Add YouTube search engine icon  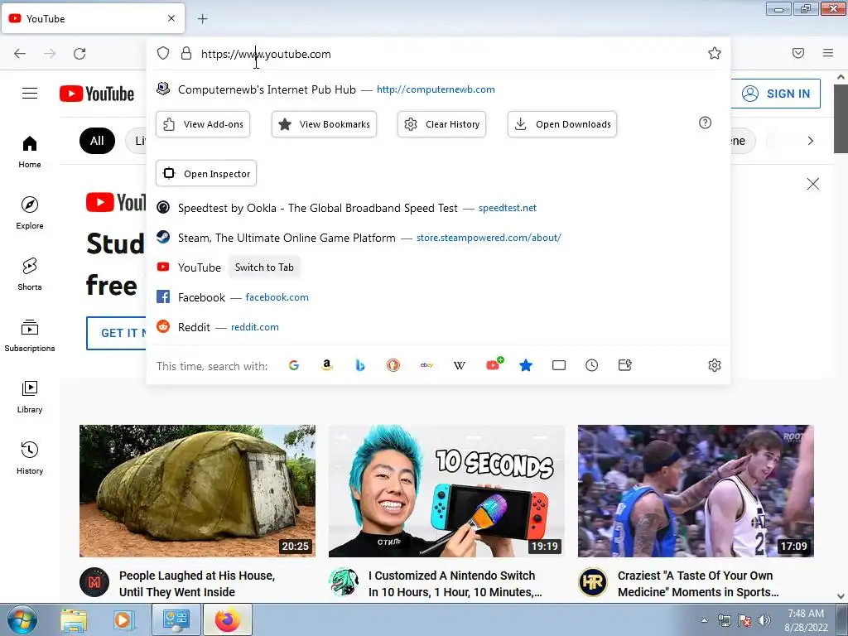coord(494,364)
